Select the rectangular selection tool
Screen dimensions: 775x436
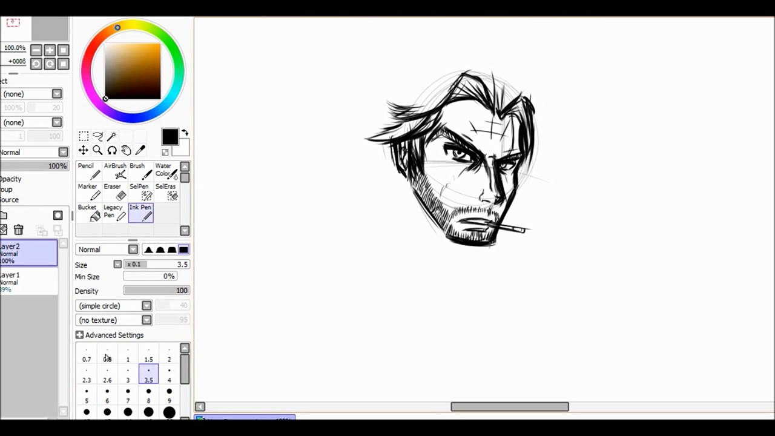click(84, 136)
